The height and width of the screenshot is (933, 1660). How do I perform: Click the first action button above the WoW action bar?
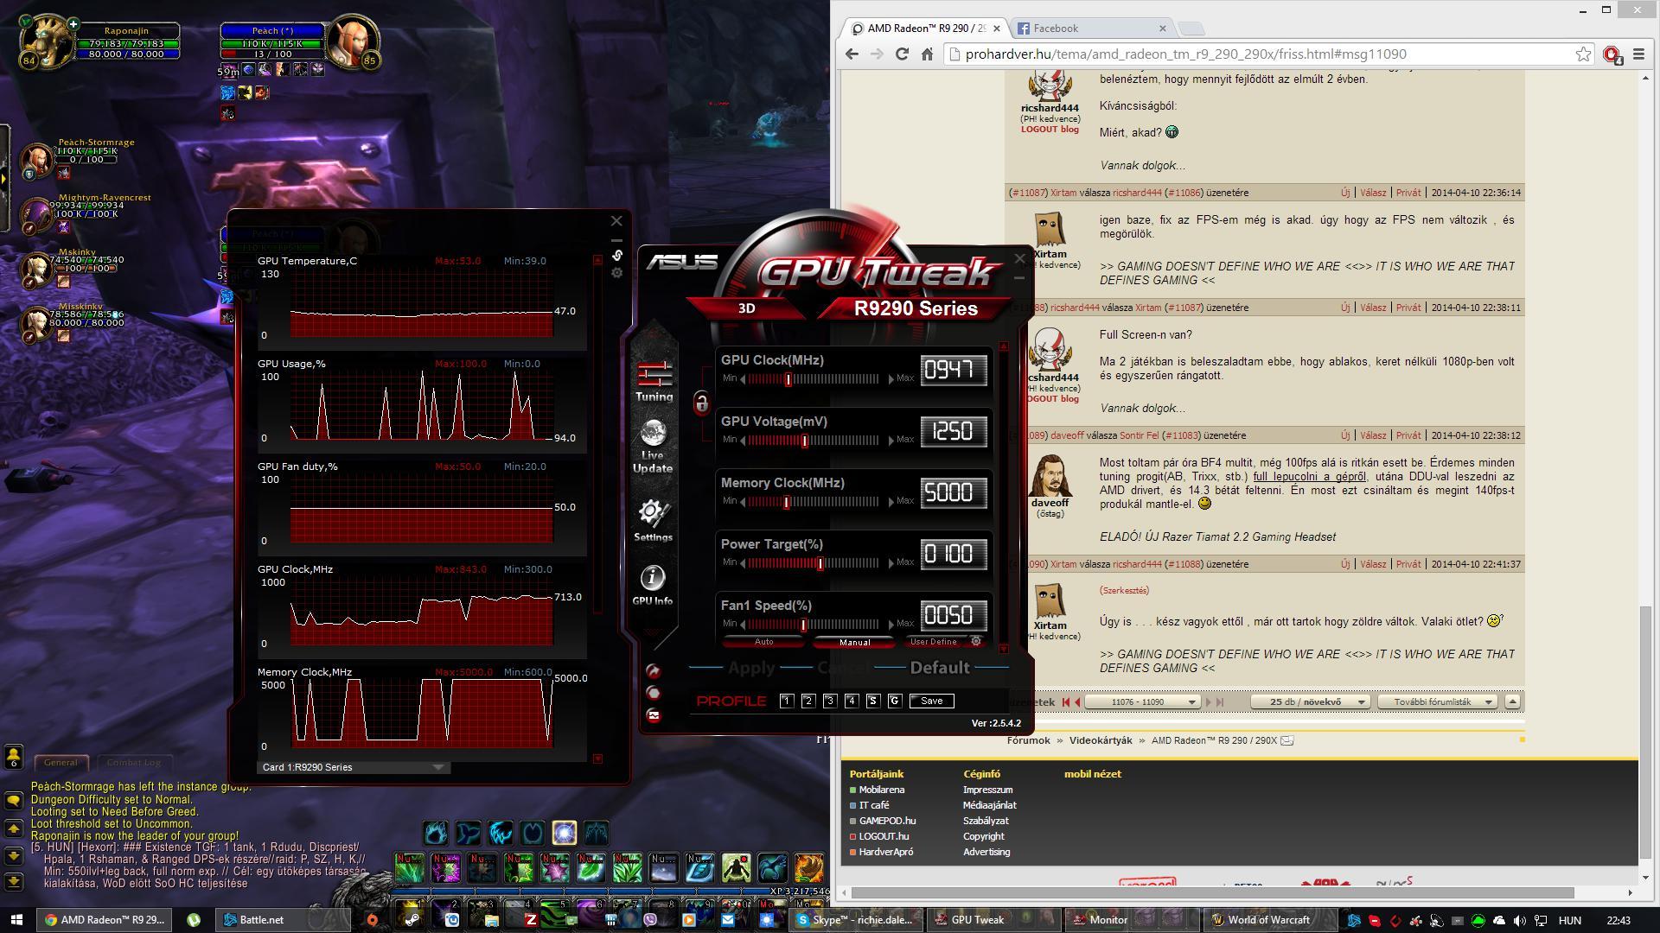(x=436, y=833)
